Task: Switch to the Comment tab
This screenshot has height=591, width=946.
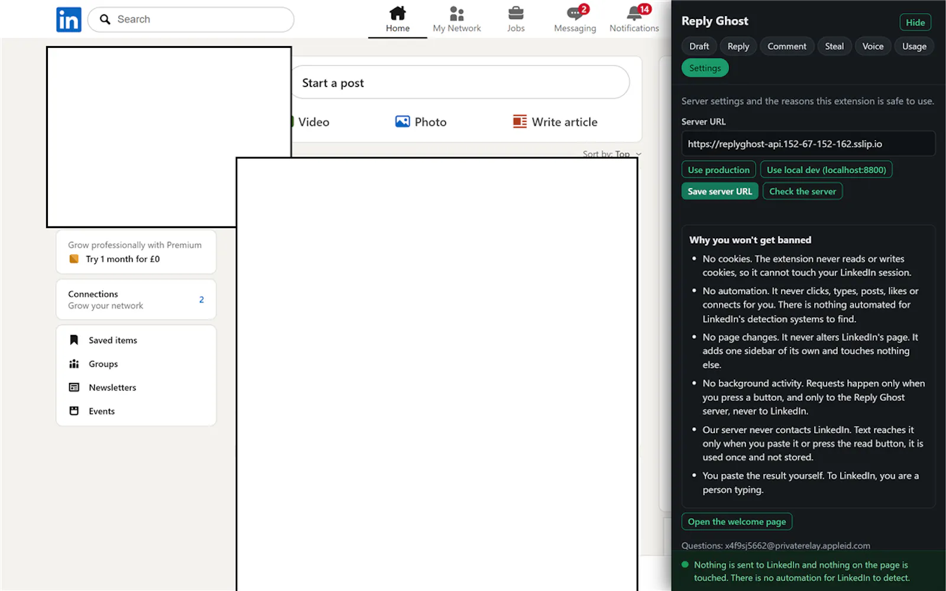Action: [x=786, y=46]
